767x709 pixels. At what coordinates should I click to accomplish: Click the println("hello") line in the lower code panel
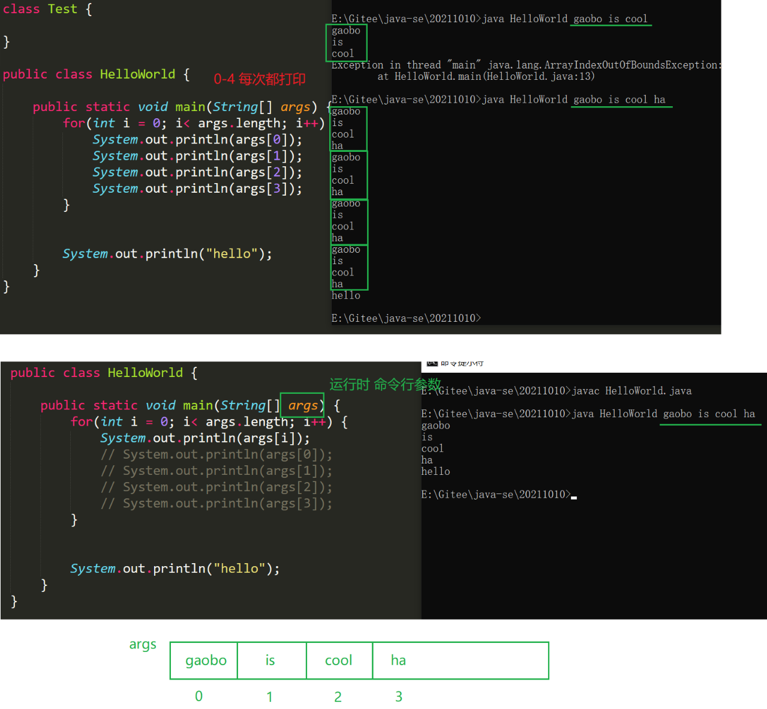click(175, 569)
